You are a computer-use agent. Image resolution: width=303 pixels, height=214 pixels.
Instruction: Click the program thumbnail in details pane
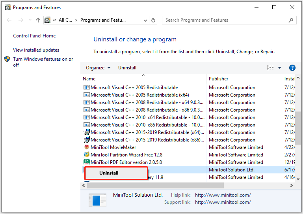coord(98,200)
